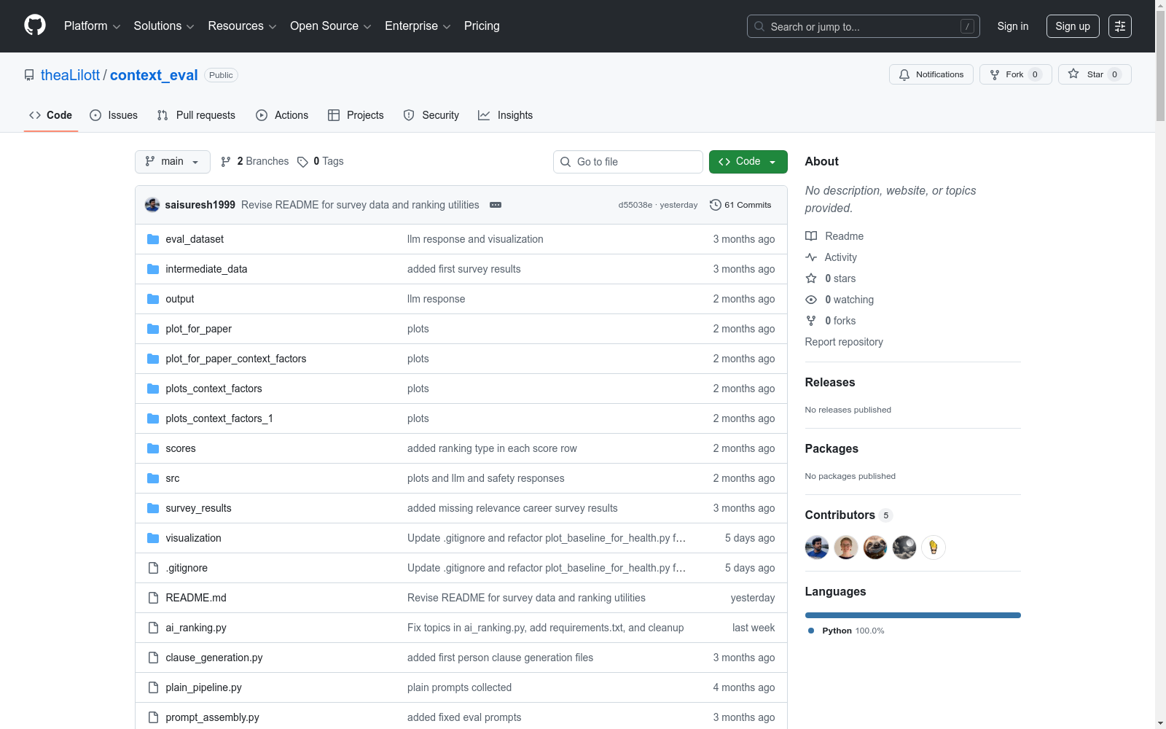Open the context_eval repository link
This screenshot has height=729, width=1166.
click(x=154, y=75)
